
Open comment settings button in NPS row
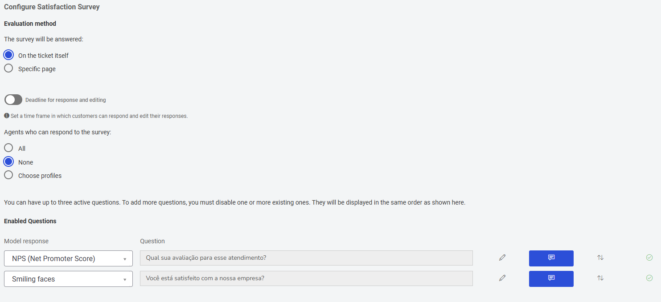pos(551,258)
